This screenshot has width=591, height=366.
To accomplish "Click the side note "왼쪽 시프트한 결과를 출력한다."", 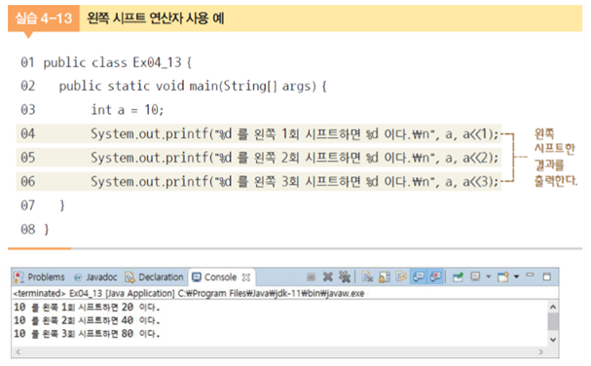I will (555, 157).
